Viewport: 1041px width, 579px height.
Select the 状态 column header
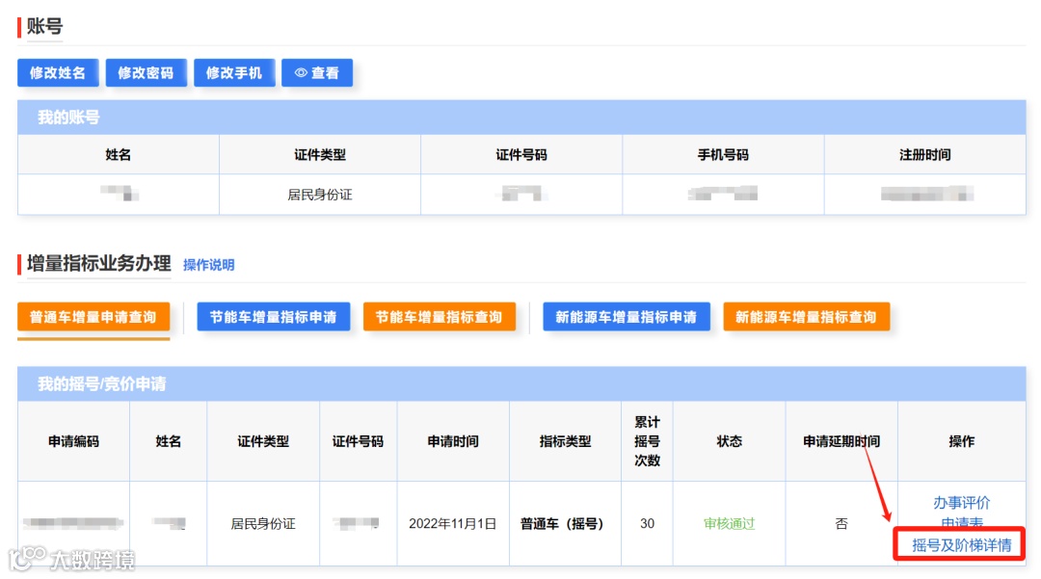pyautogui.click(x=729, y=441)
